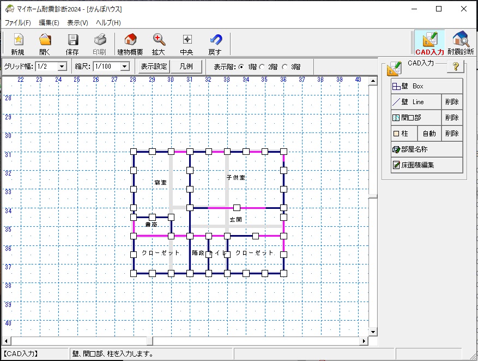Open 凡例 legend

[x=186, y=67]
